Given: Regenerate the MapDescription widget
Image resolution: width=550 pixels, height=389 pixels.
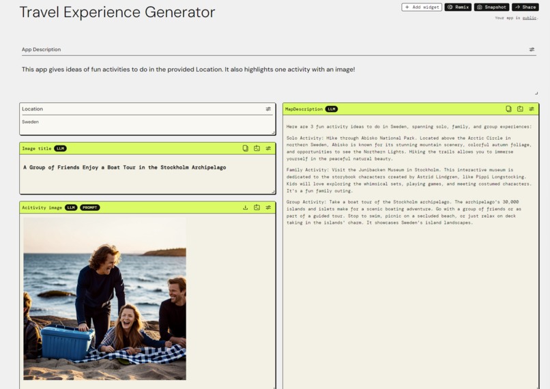Looking at the screenshot, I should click(520, 109).
